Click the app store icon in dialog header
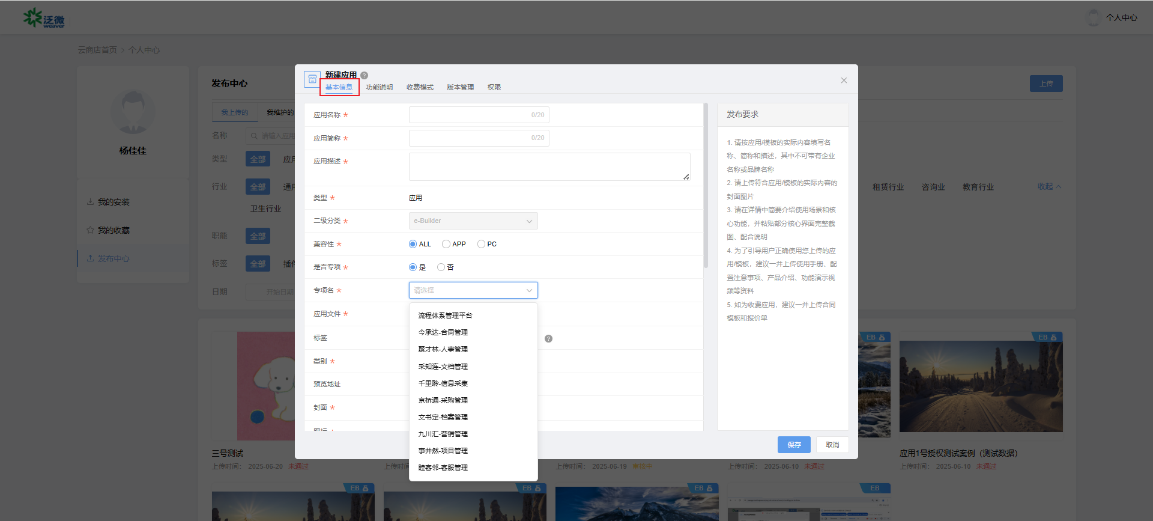Viewport: 1153px width, 521px height. (x=312, y=79)
